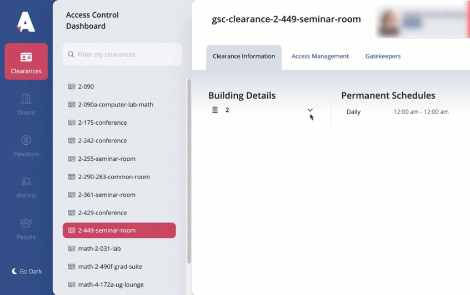Expand the building 2 chevron
This screenshot has width=470, height=295.
310,110
